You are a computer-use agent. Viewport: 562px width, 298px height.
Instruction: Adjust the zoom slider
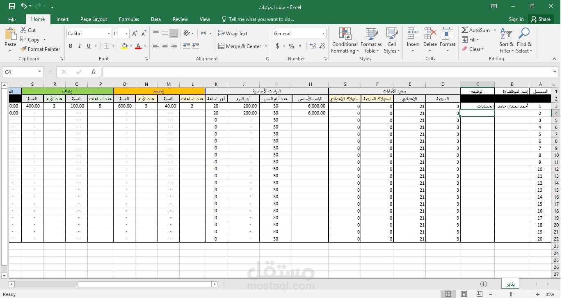(x=511, y=294)
